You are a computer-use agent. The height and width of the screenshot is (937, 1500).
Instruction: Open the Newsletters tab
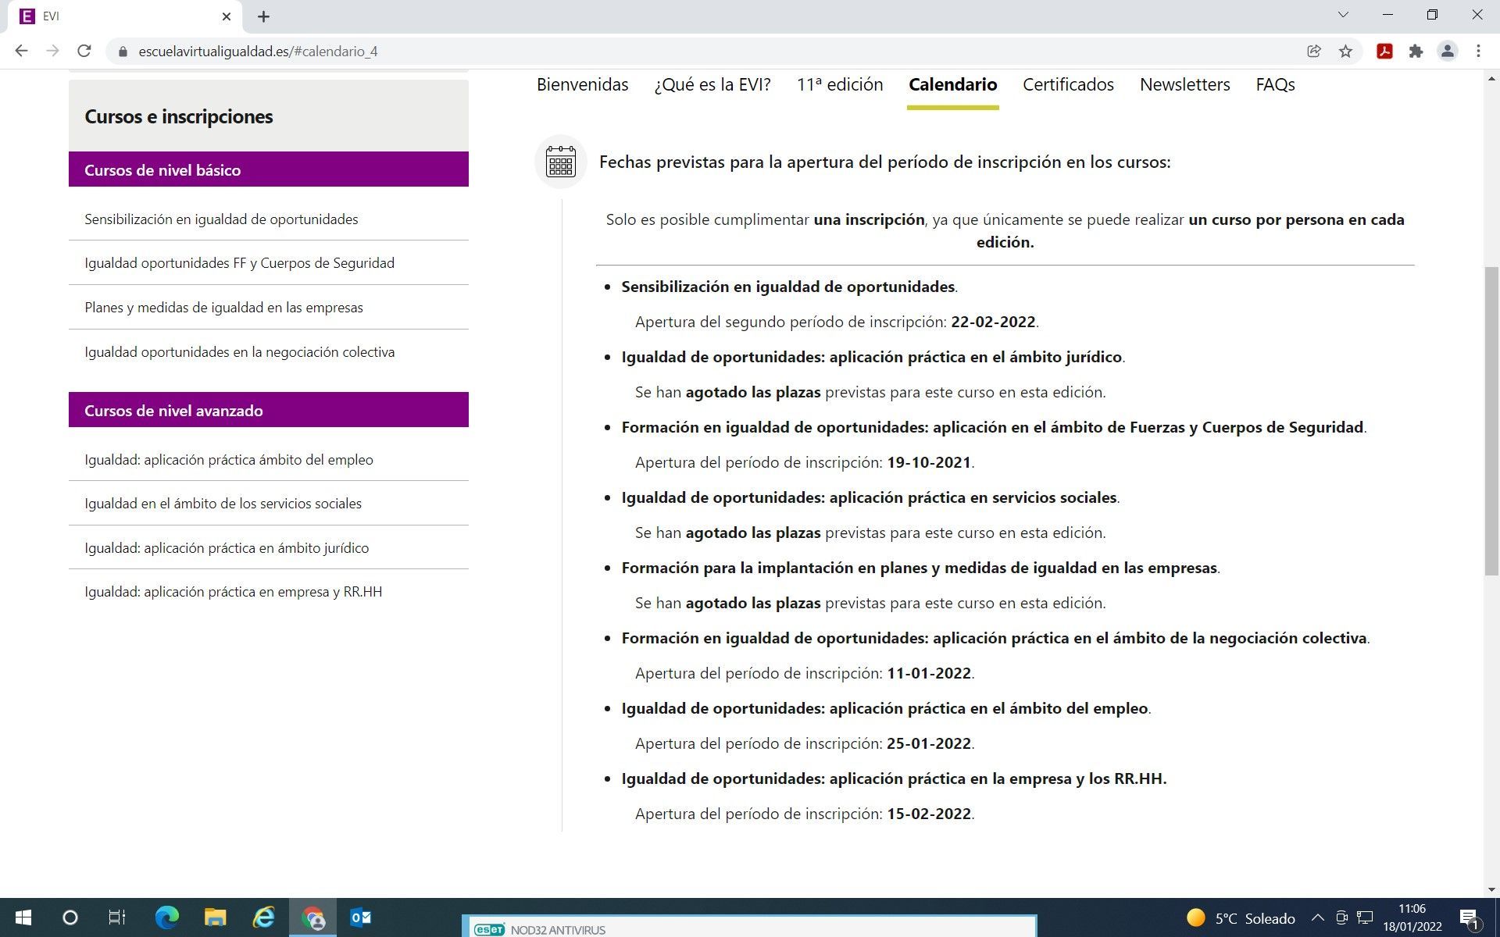point(1184,84)
